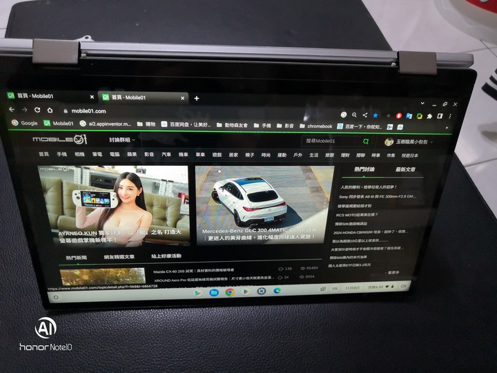Expand the chromebook bookmark folder

coord(316,126)
